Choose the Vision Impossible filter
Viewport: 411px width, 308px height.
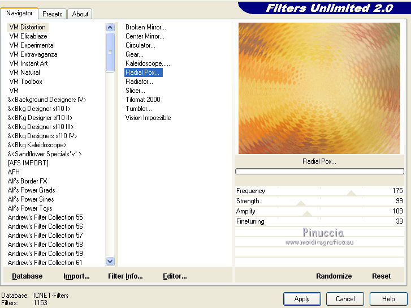(x=148, y=118)
